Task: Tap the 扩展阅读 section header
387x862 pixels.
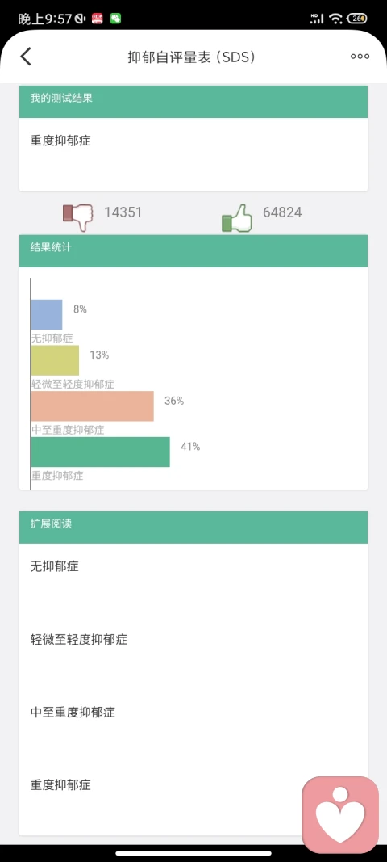Action: click(193, 528)
